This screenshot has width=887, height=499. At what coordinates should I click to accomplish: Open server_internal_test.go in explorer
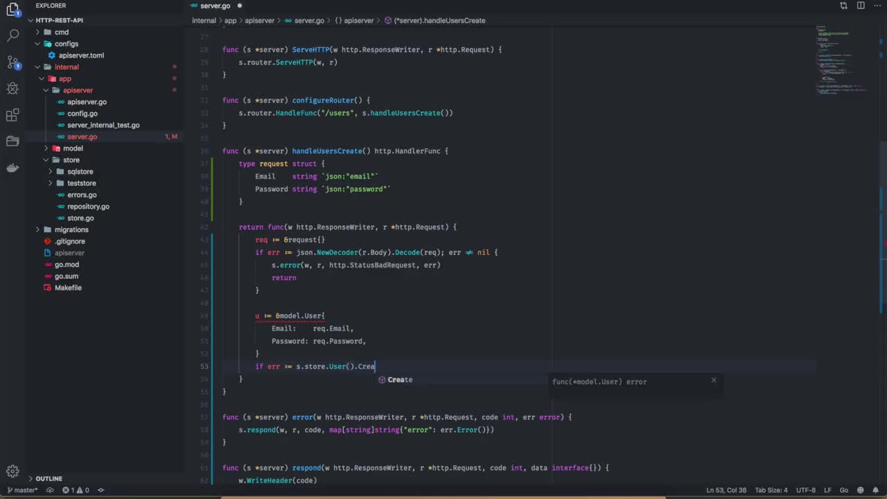[103, 125]
